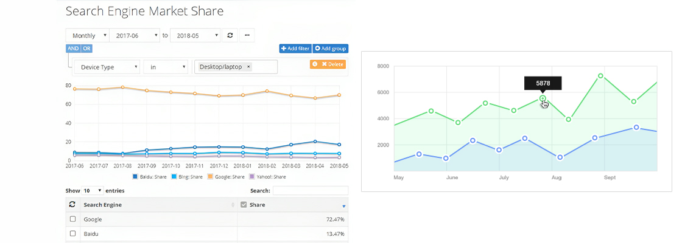Click in the table Search input field
682x243 pixels.
point(311,191)
